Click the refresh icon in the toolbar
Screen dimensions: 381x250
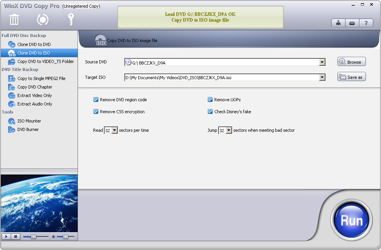42,19
